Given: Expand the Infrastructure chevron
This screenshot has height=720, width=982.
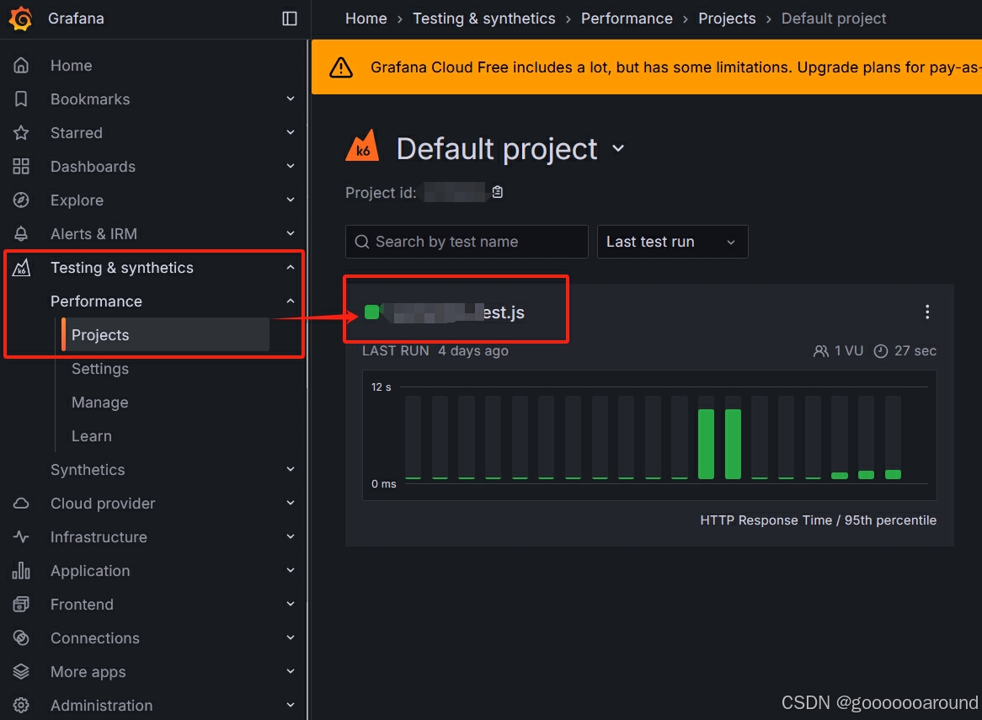Looking at the screenshot, I should pyautogui.click(x=290, y=537).
